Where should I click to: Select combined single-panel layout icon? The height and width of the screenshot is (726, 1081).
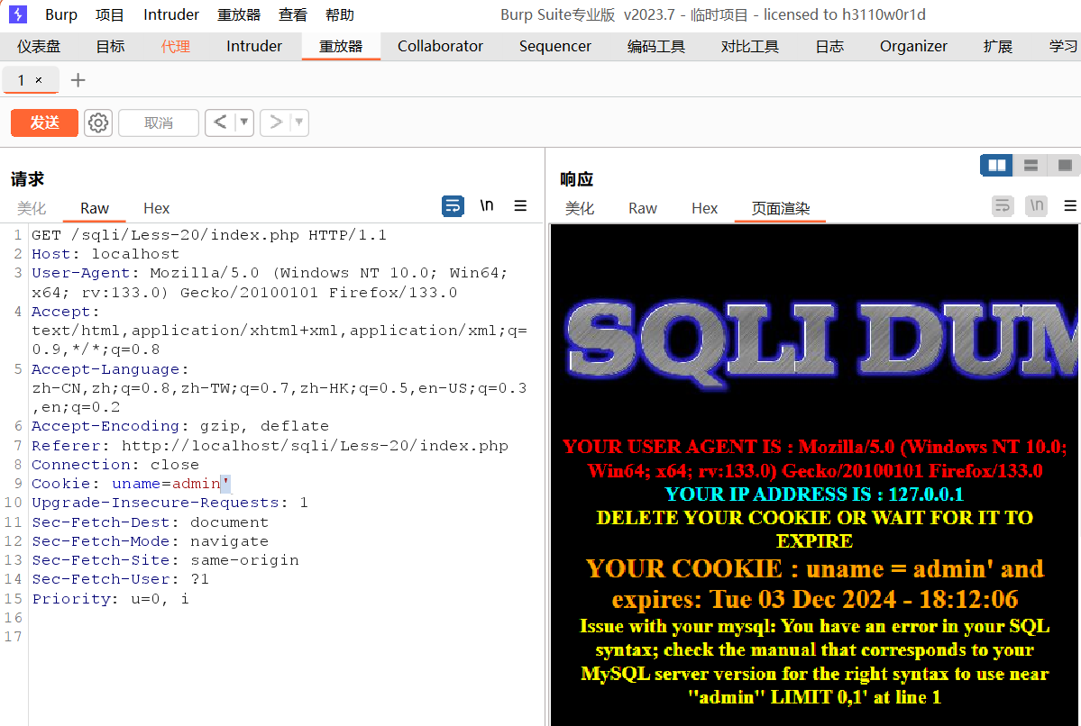tap(1065, 166)
